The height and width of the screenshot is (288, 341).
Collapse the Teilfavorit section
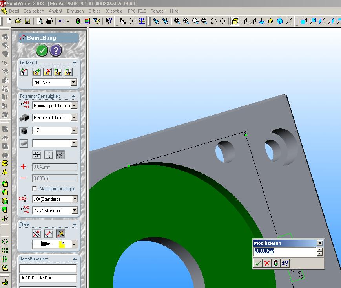(75, 62)
